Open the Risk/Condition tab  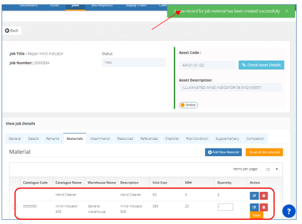[x=197, y=138]
